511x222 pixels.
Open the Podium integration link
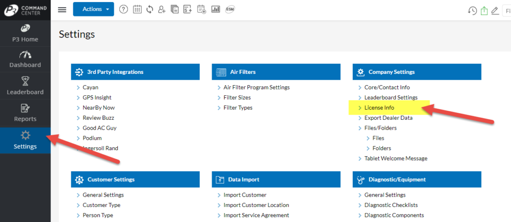click(x=92, y=138)
